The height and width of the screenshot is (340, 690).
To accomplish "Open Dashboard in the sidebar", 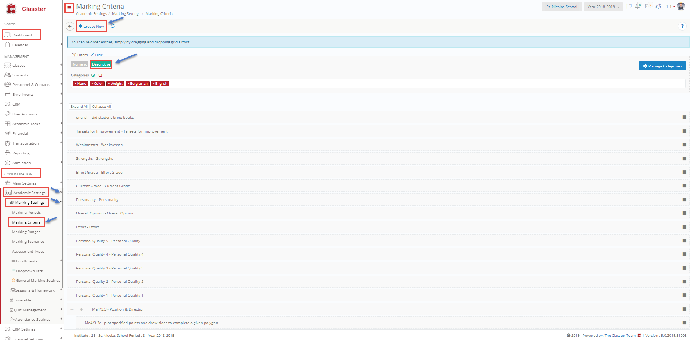I will tap(21, 35).
